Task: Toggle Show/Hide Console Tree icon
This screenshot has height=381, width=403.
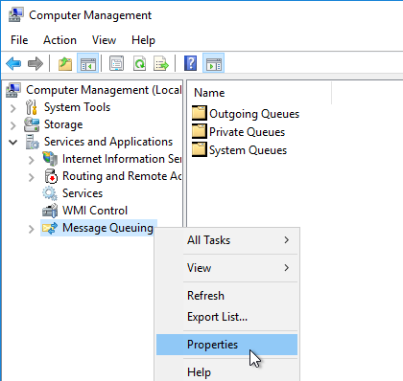Action: pyautogui.click(x=87, y=63)
